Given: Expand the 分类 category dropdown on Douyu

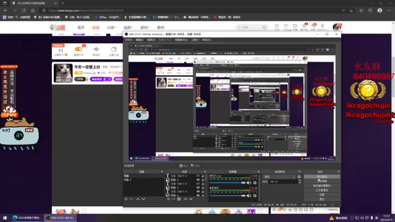Looking at the screenshot, I should coord(111,28).
